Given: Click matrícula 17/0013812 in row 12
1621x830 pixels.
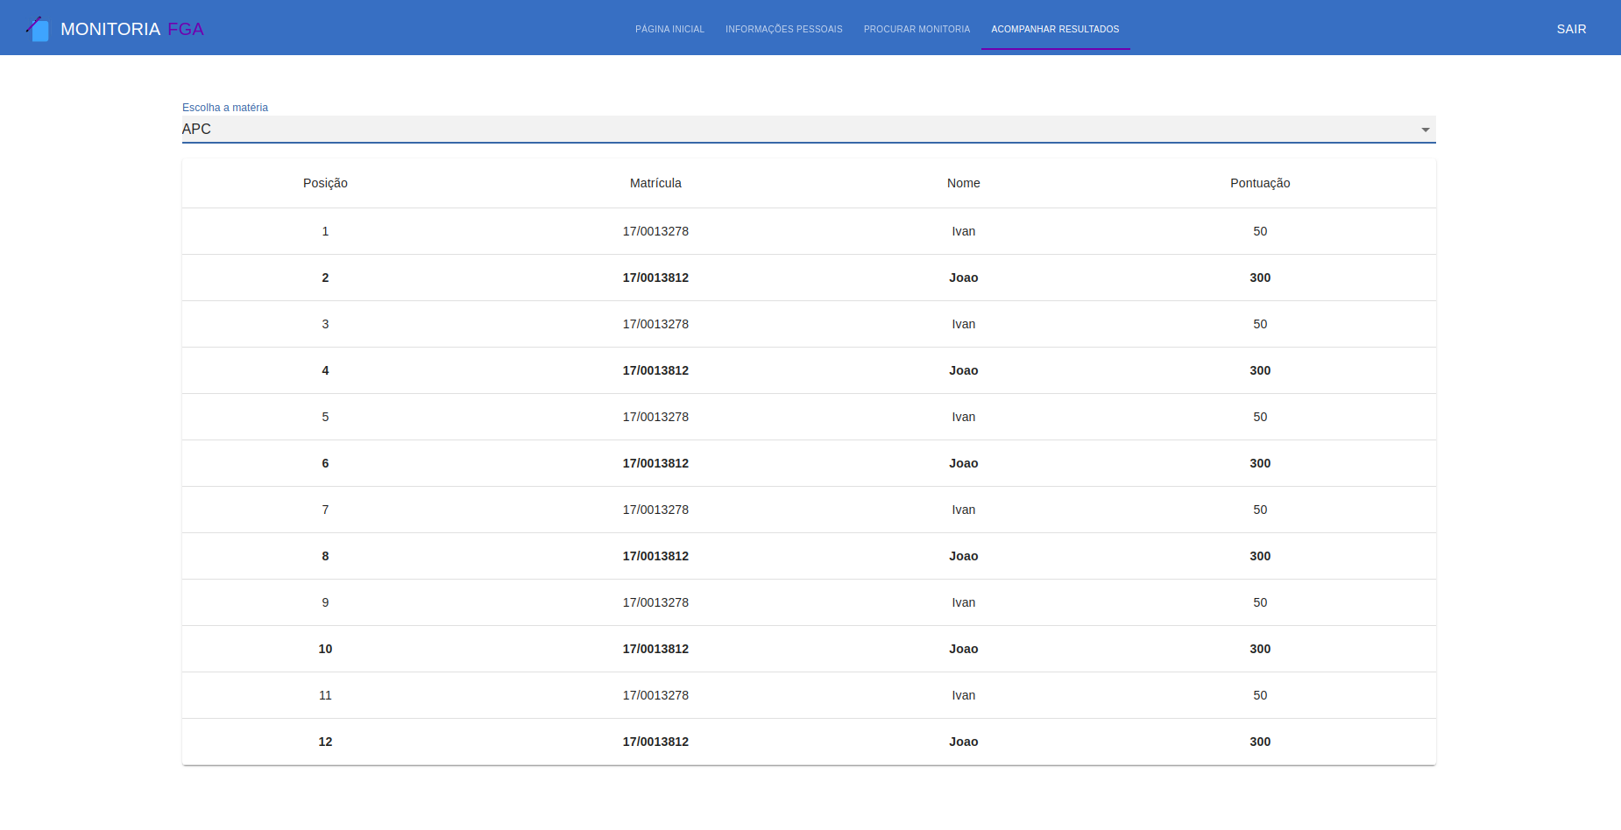Looking at the screenshot, I should click(x=655, y=742).
